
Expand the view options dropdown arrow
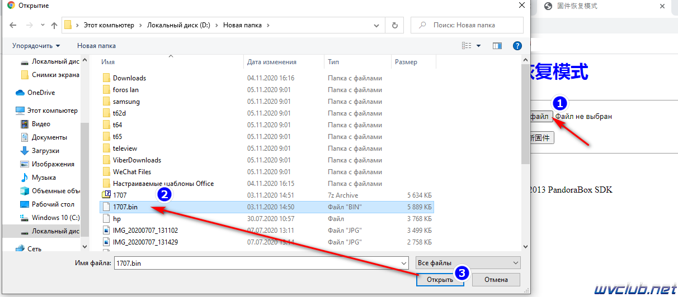point(478,46)
